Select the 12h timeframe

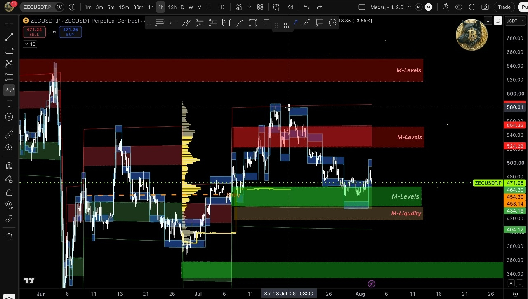pyautogui.click(x=172, y=7)
